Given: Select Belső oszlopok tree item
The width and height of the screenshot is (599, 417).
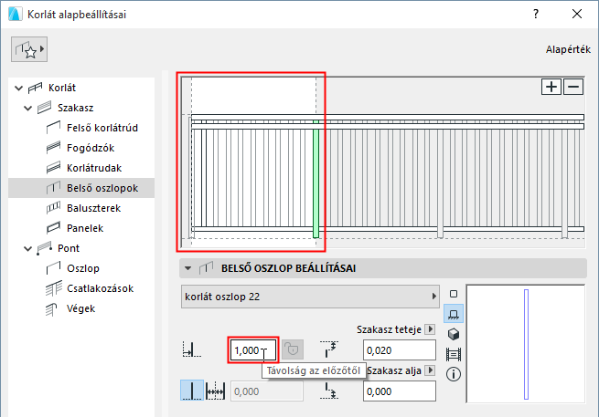Looking at the screenshot, I should pyautogui.click(x=81, y=188).
